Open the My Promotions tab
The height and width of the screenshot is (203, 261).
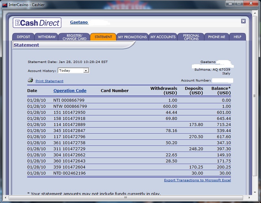tap(132, 37)
